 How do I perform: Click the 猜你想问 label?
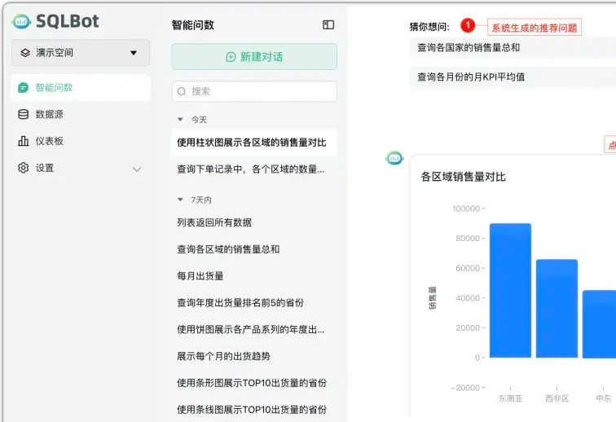click(429, 27)
